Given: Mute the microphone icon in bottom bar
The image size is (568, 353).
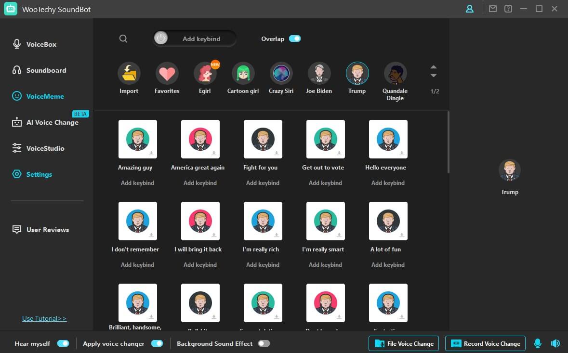Looking at the screenshot, I should pyautogui.click(x=538, y=343).
